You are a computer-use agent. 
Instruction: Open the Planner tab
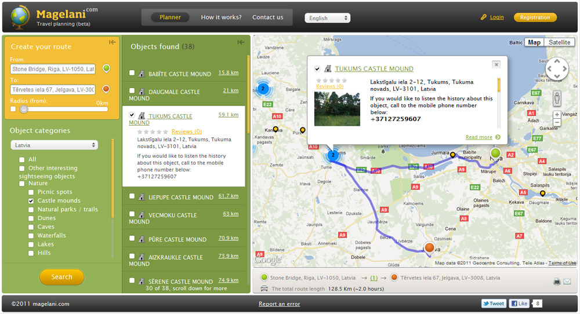170,17
